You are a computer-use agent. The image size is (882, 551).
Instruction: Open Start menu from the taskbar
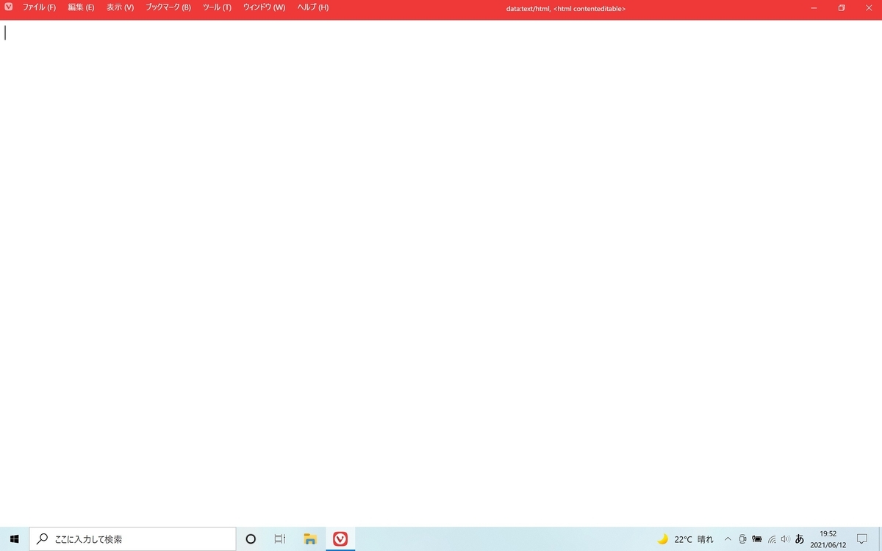click(14, 539)
